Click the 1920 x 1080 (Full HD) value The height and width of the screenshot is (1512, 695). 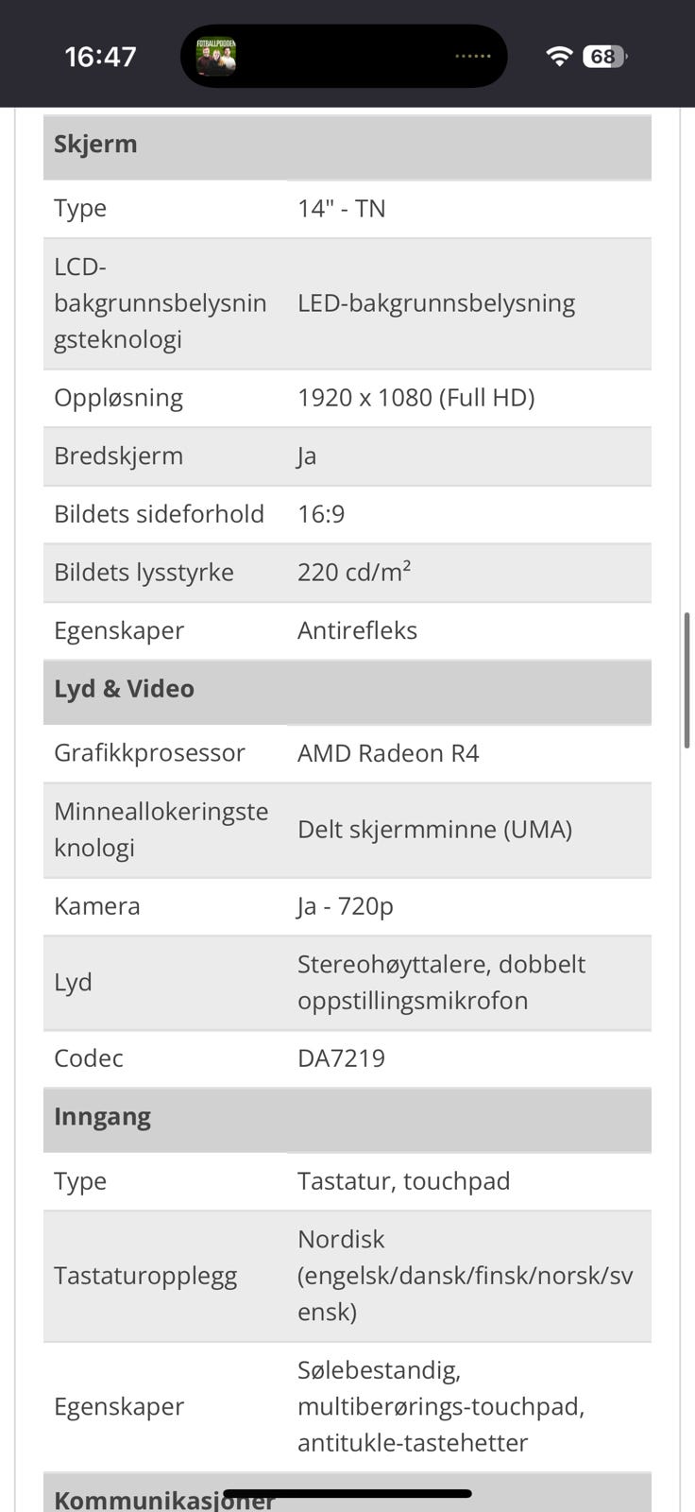(415, 398)
